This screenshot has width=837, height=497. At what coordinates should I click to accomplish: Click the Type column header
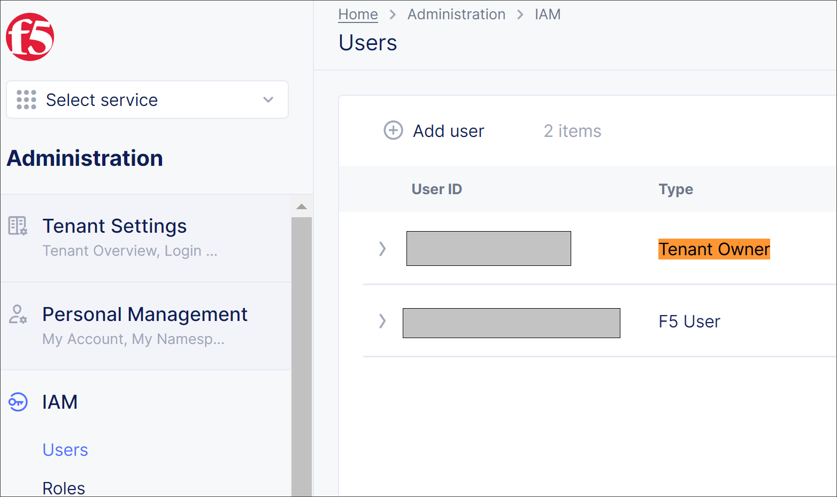675,189
